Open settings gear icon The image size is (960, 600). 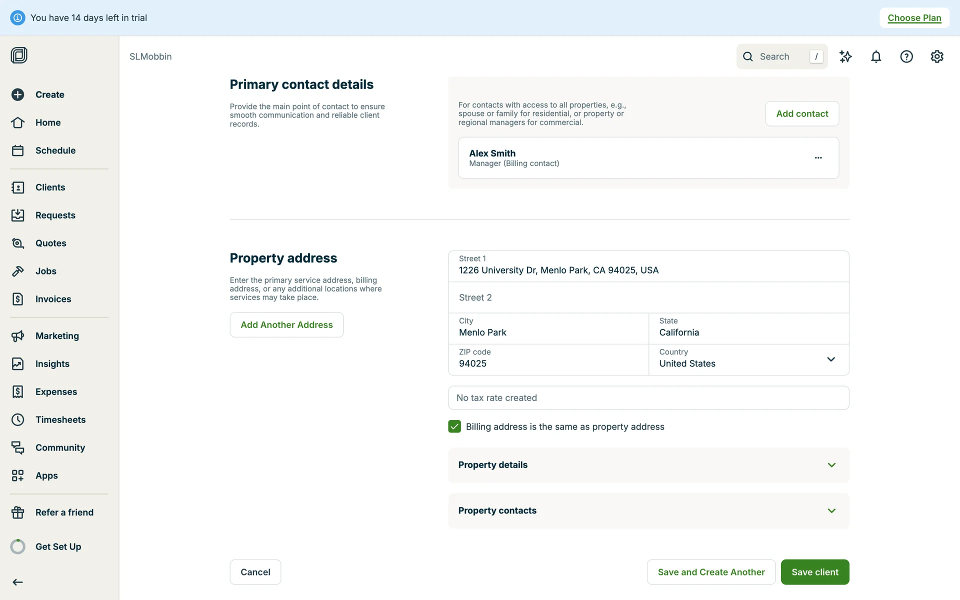937,56
